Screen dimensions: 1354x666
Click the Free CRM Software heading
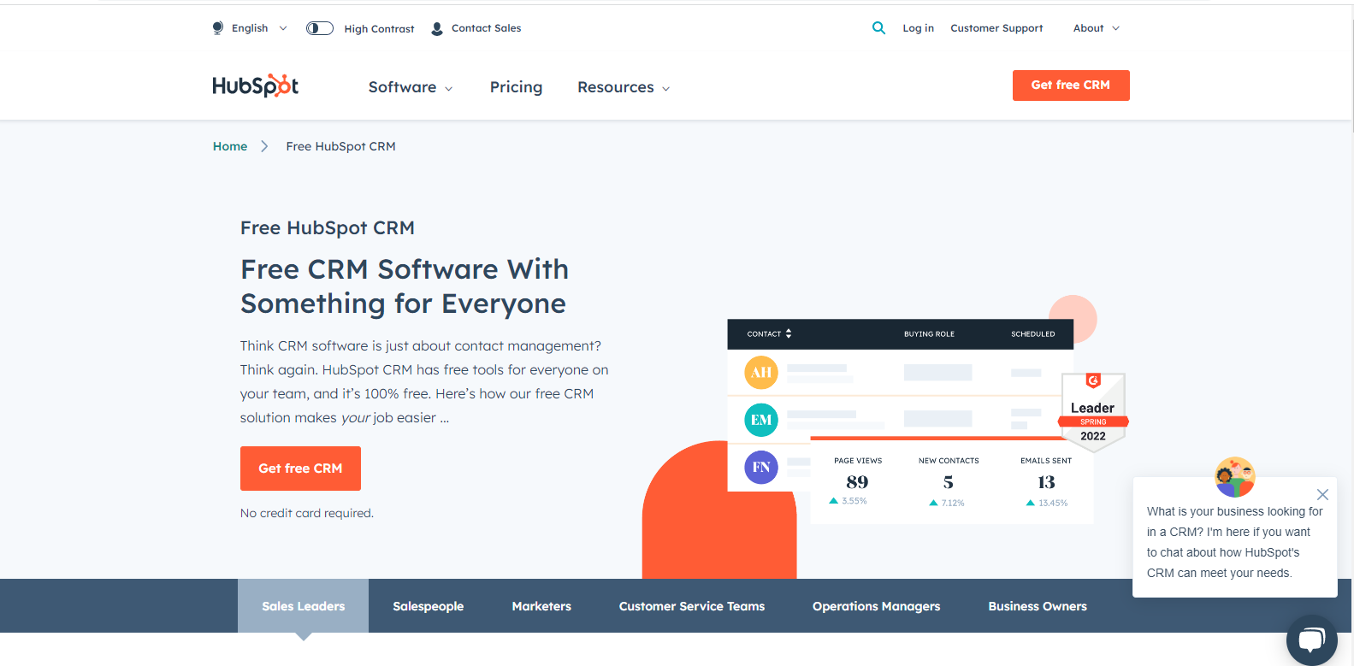click(405, 286)
